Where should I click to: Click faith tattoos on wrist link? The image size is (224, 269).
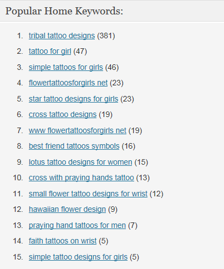tap(63, 241)
